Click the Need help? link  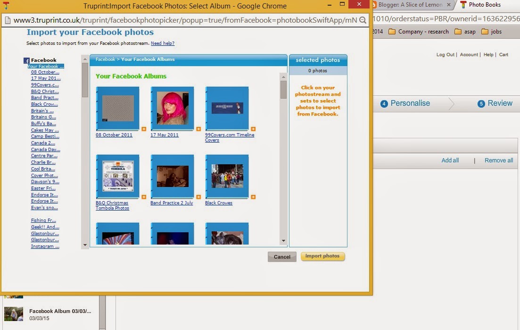click(x=163, y=43)
